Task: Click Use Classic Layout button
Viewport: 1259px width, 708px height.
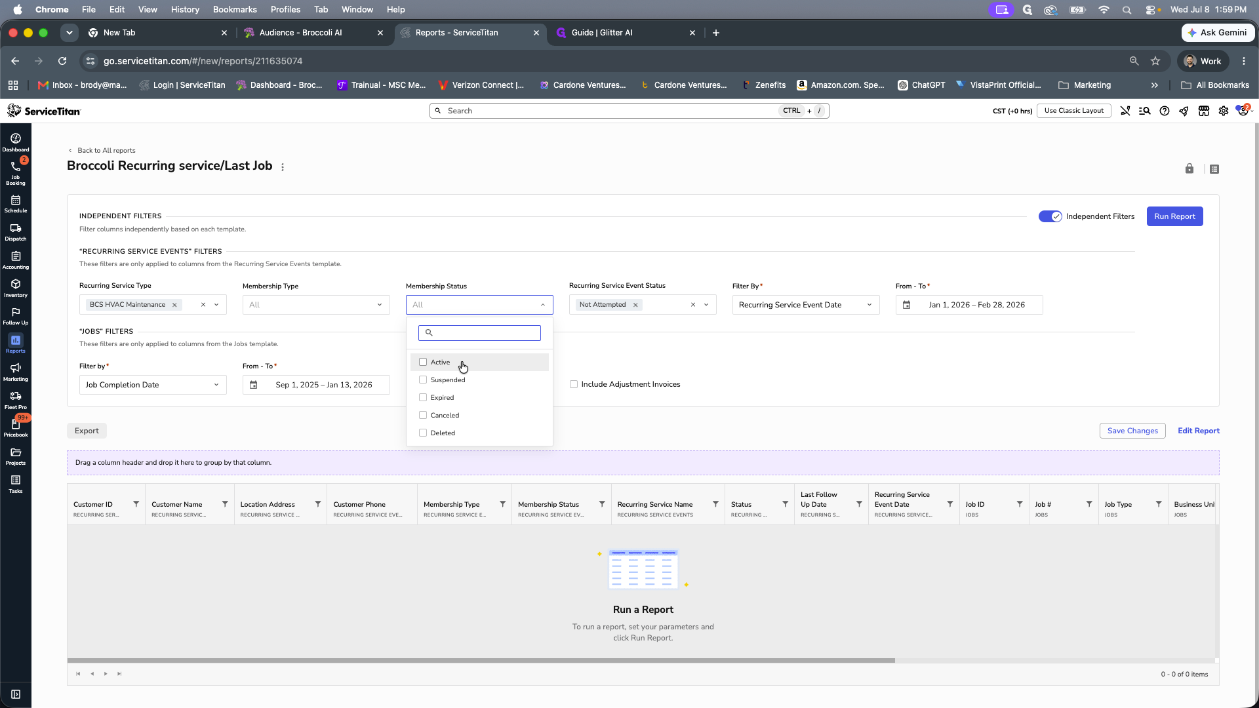Action: 1074,111
